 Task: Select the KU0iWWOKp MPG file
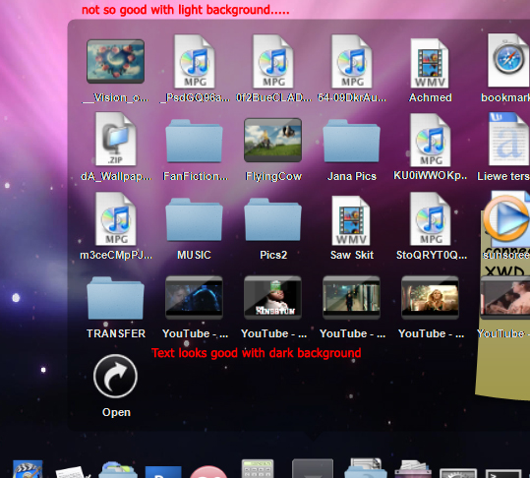pyautogui.click(x=431, y=140)
